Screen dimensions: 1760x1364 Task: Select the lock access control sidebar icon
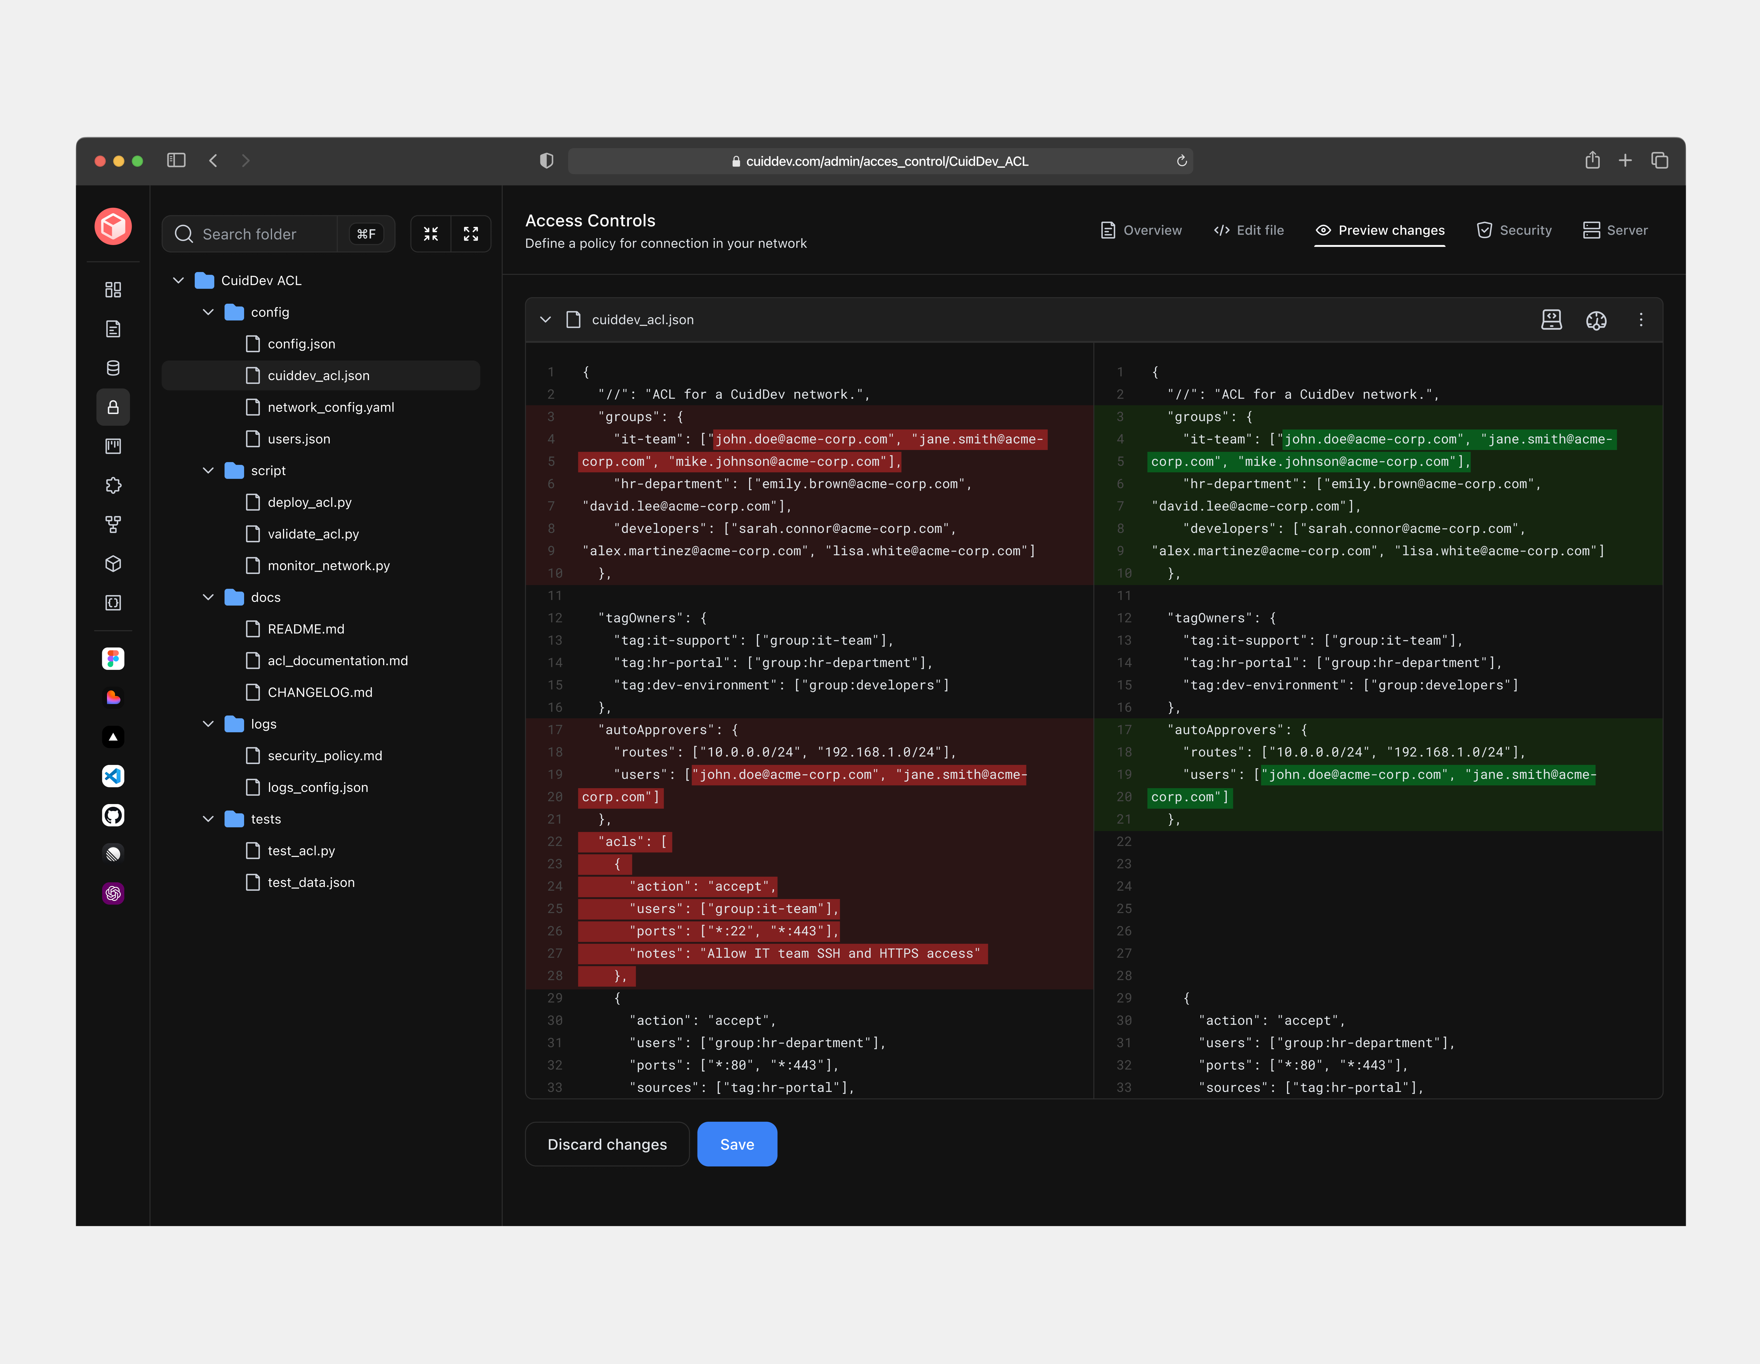click(x=113, y=407)
